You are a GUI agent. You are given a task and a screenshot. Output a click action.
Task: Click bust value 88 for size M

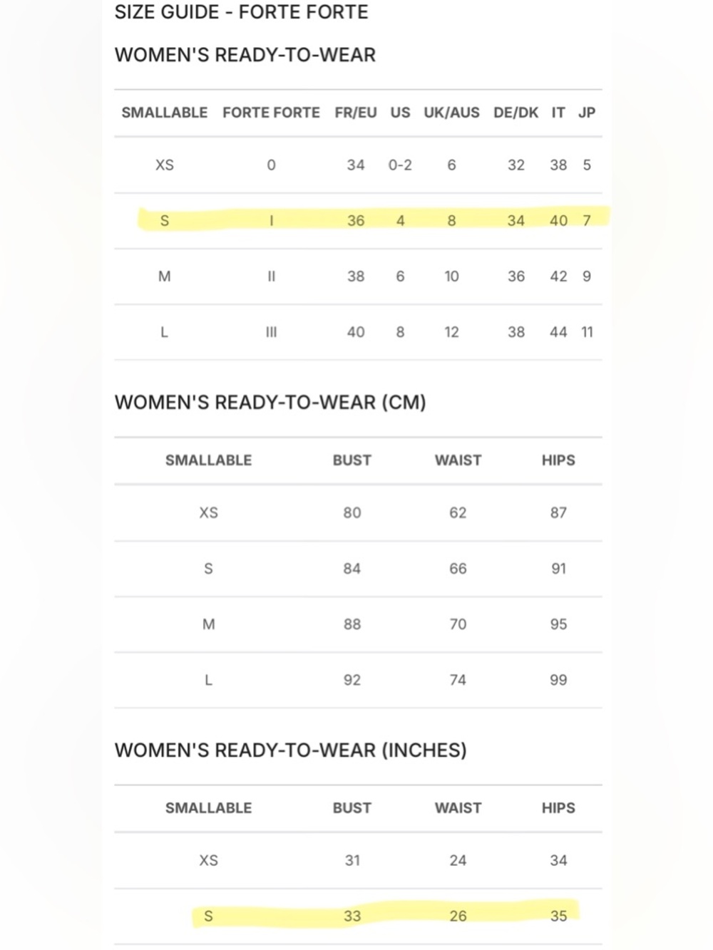(x=352, y=624)
